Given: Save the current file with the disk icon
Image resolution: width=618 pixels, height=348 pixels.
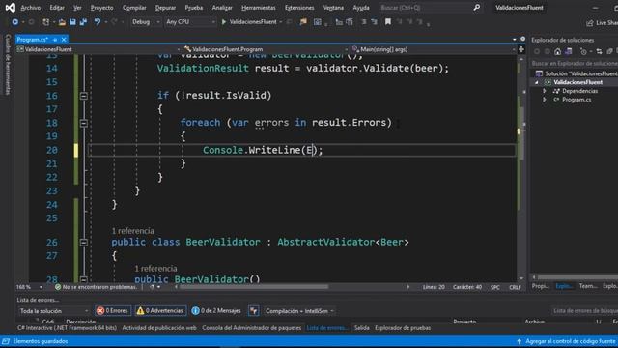Looking at the screenshot, I should tap(72, 22).
